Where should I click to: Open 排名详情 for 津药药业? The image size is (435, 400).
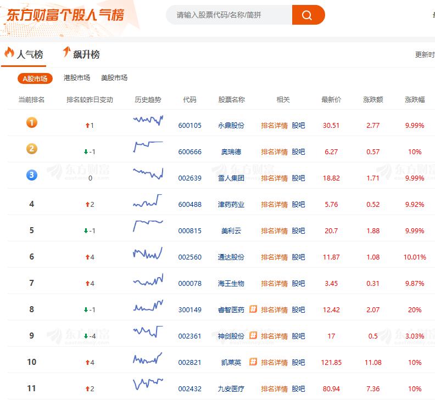tap(275, 205)
